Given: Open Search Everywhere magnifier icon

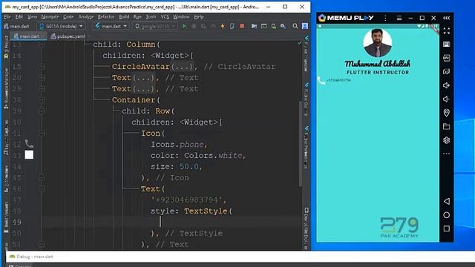Looking at the screenshot, I should pos(295,27).
